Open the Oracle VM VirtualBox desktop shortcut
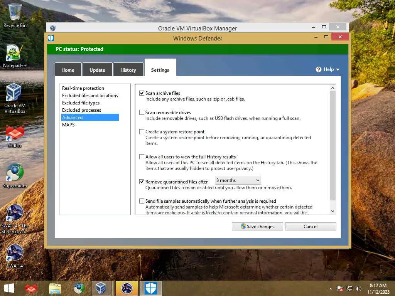 pyautogui.click(x=15, y=98)
